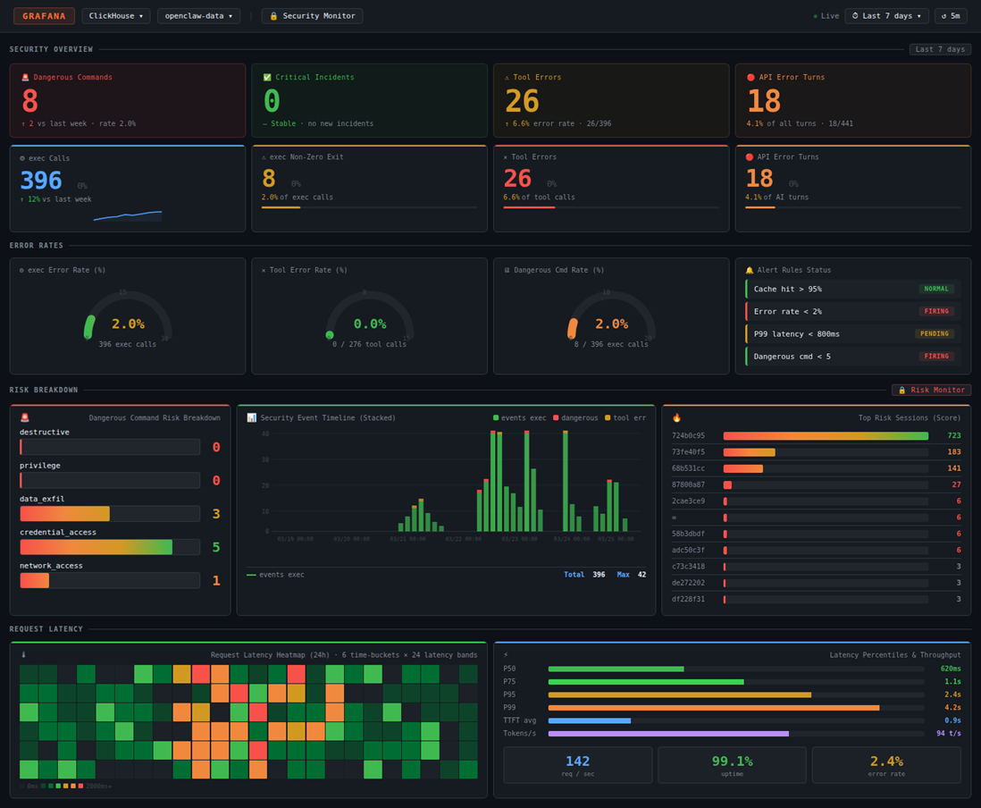The height and width of the screenshot is (808, 981).
Task: Click the Risk Monitor badge button
Action: point(931,390)
